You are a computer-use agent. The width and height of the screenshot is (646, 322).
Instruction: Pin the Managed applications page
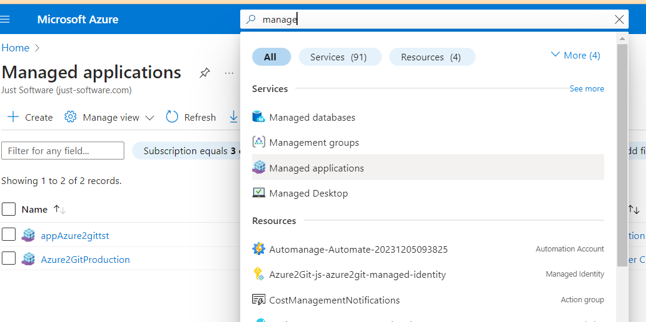pyautogui.click(x=204, y=73)
